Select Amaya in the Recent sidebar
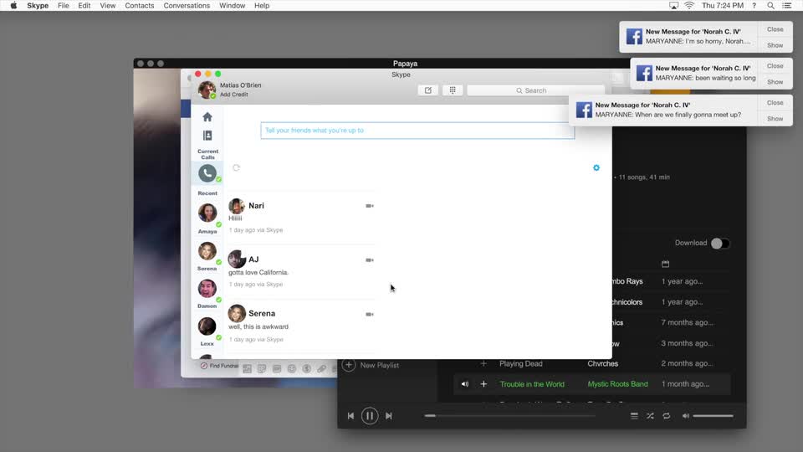803x452 pixels. (x=207, y=213)
